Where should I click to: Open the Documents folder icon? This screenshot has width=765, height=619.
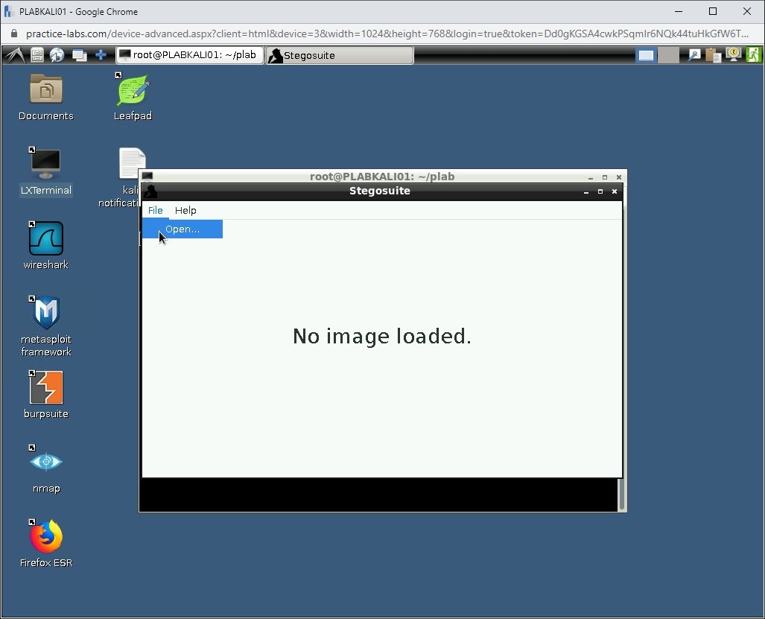coord(45,90)
